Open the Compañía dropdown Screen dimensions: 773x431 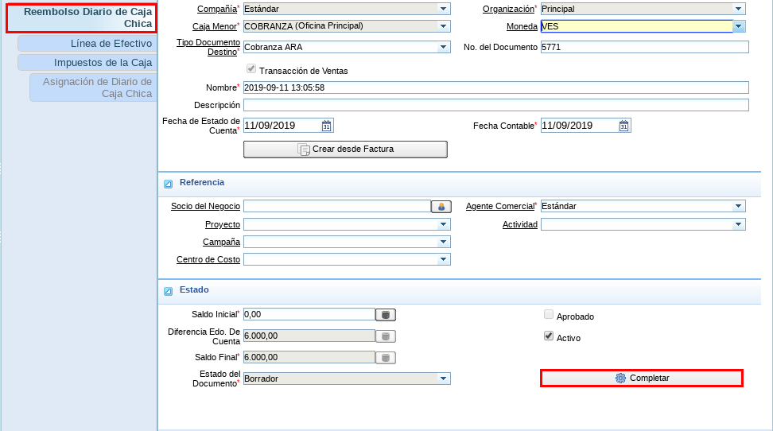click(443, 9)
